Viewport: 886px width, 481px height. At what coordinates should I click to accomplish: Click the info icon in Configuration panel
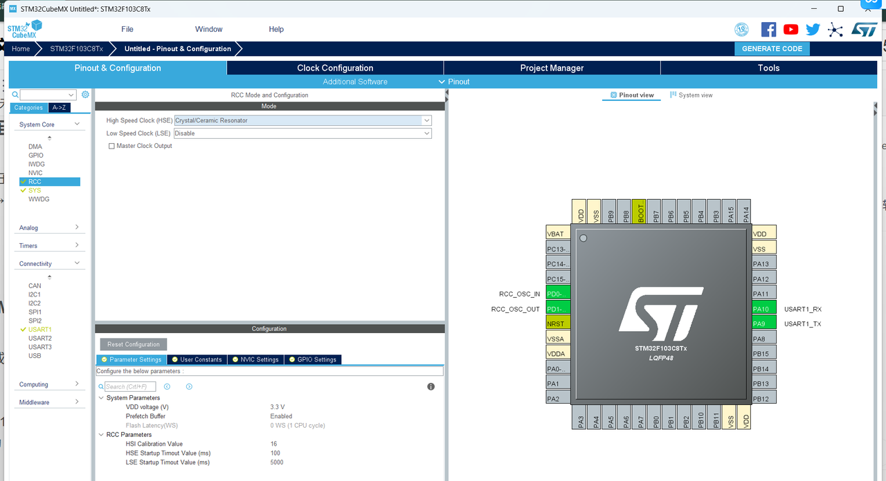coord(431,386)
